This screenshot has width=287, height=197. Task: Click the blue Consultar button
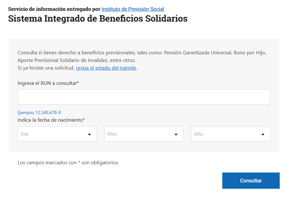(251, 180)
